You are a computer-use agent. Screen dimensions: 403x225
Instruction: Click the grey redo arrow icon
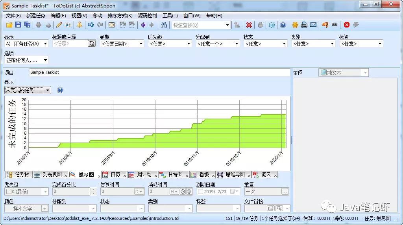pyautogui.click(x=100, y=25)
